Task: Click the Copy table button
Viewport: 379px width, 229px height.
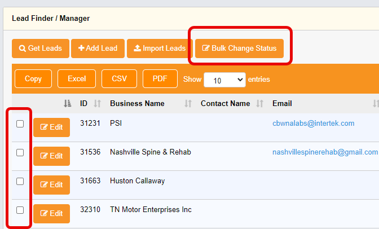Action: (33, 79)
